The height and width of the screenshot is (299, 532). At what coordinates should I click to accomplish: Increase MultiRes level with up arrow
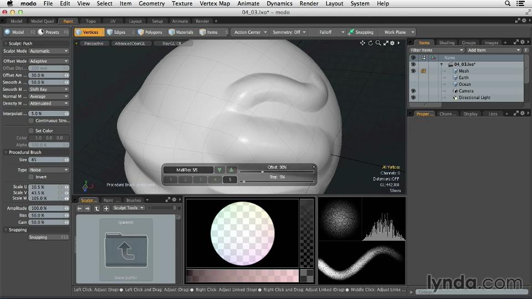[232, 170]
